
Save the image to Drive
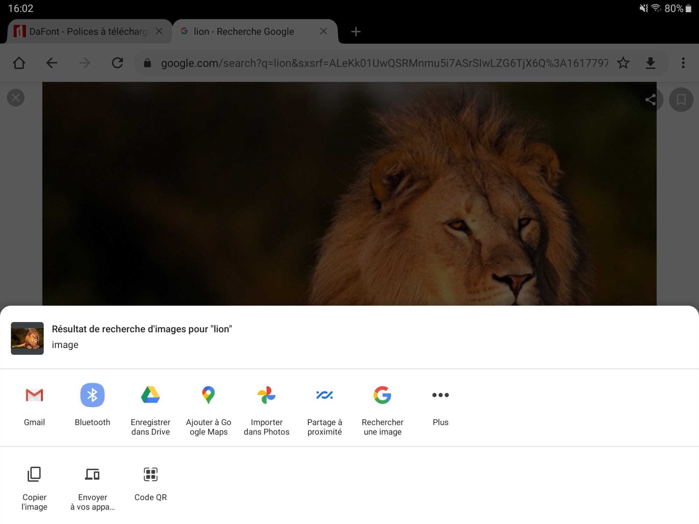150,395
